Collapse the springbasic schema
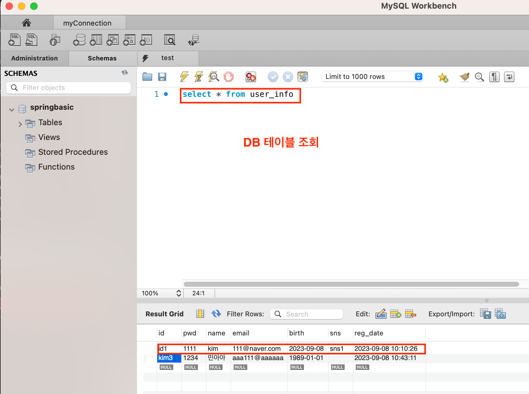 (x=12, y=109)
